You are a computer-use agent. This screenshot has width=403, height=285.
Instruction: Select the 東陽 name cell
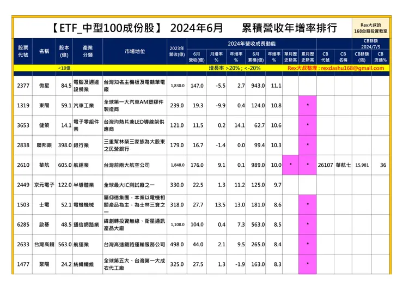point(44,106)
